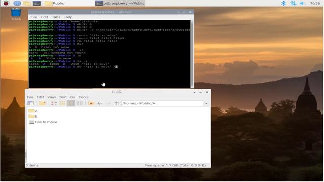Viewport: 324px width, 182px height.
Task: Go up to the parent folder
Action: pyautogui.click(x=117, y=103)
